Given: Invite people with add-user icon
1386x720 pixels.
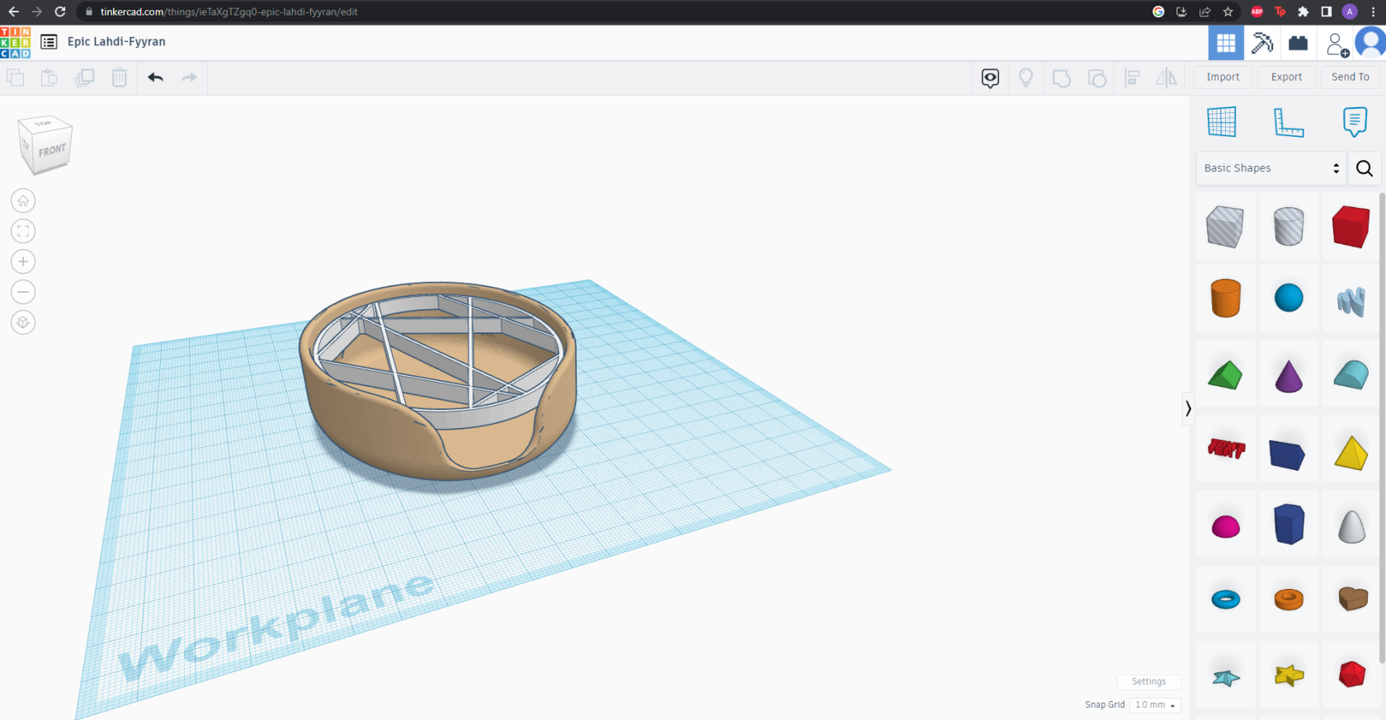Looking at the screenshot, I should click(x=1336, y=45).
